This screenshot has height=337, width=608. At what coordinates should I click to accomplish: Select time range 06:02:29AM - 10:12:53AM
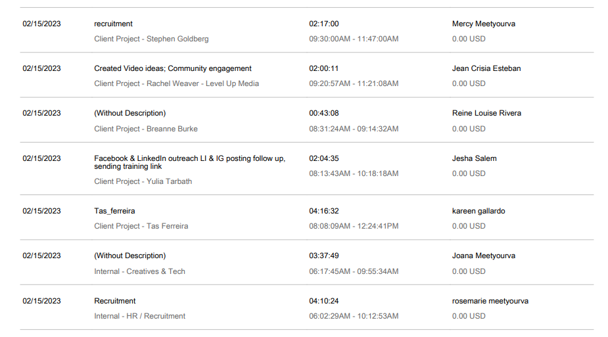click(354, 316)
